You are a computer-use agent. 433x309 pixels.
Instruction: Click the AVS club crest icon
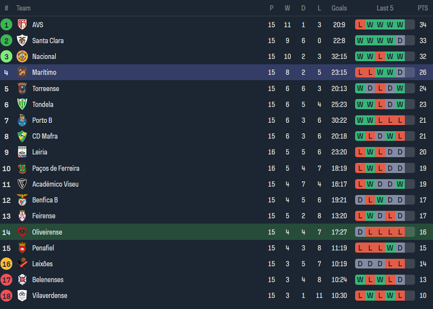tap(22, 24)
